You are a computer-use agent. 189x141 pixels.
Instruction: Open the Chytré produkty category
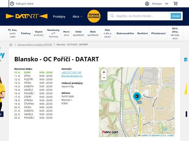pos(39,33)
